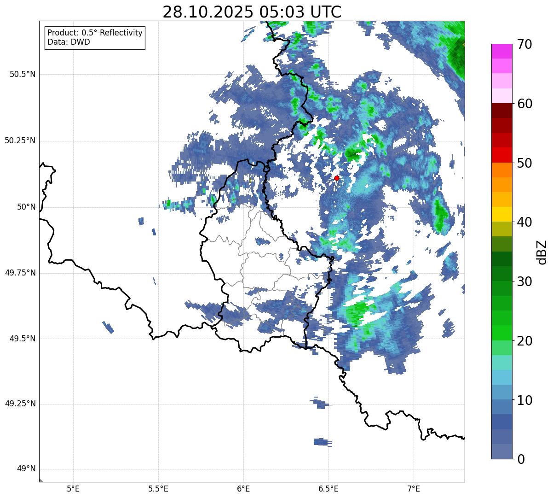Click the colorbar label "60"
Screen dimensions: 553x498
tap(524, 104)
